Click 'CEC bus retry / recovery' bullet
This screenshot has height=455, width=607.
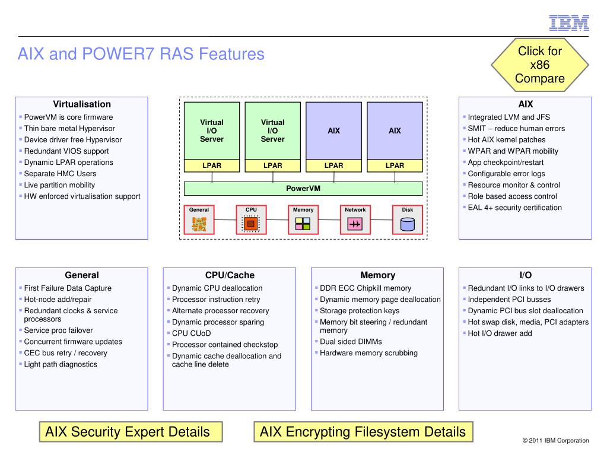[x=65, y=353]
